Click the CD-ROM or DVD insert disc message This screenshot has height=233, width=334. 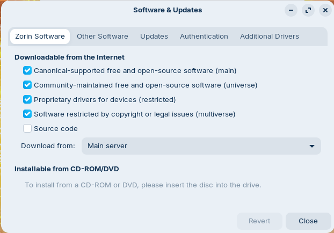tap(143, 185)
